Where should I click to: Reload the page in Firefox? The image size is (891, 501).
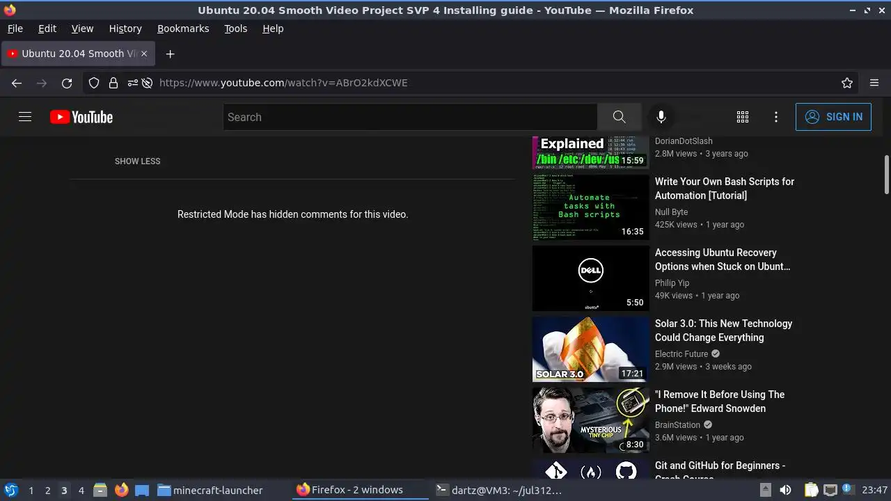[x=67, y=83]
